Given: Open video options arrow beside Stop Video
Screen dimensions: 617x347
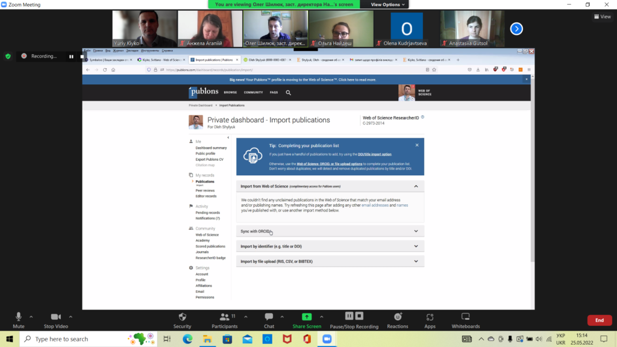Looking at the screenshot, I should point(70,317).
